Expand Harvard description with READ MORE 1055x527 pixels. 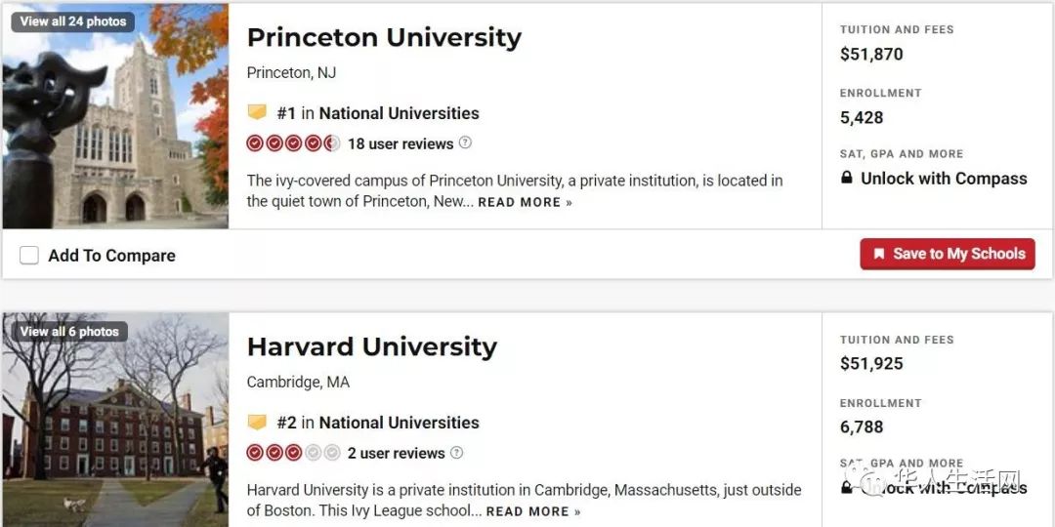tap(533, 511)
